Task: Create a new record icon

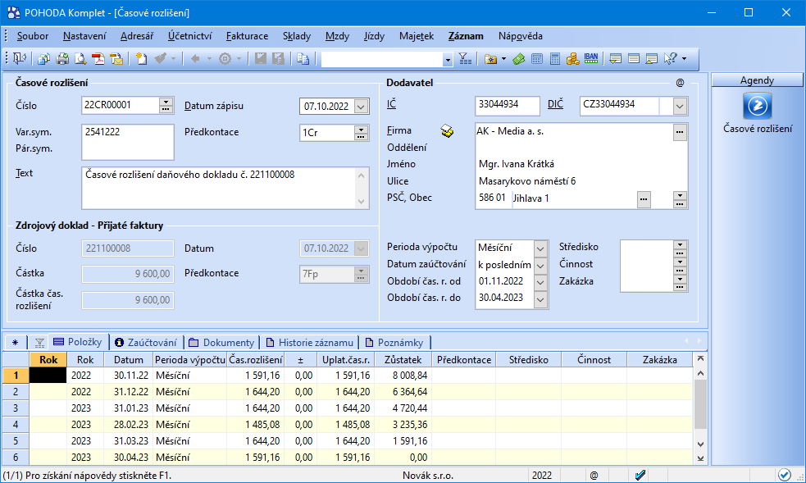Action: pyautogui.click(x=141, y=59)
